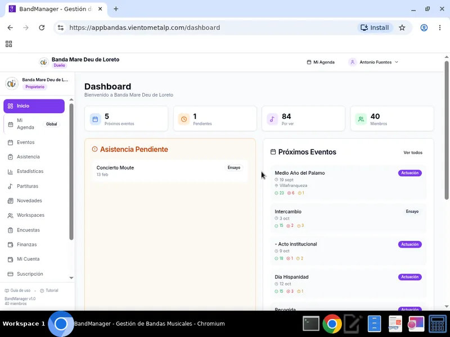Click the Por ver music card icon
The width and height of the screenshot is (450, 337).
tap(272, 119)
